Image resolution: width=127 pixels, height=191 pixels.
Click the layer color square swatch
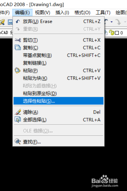click(117, 33)
